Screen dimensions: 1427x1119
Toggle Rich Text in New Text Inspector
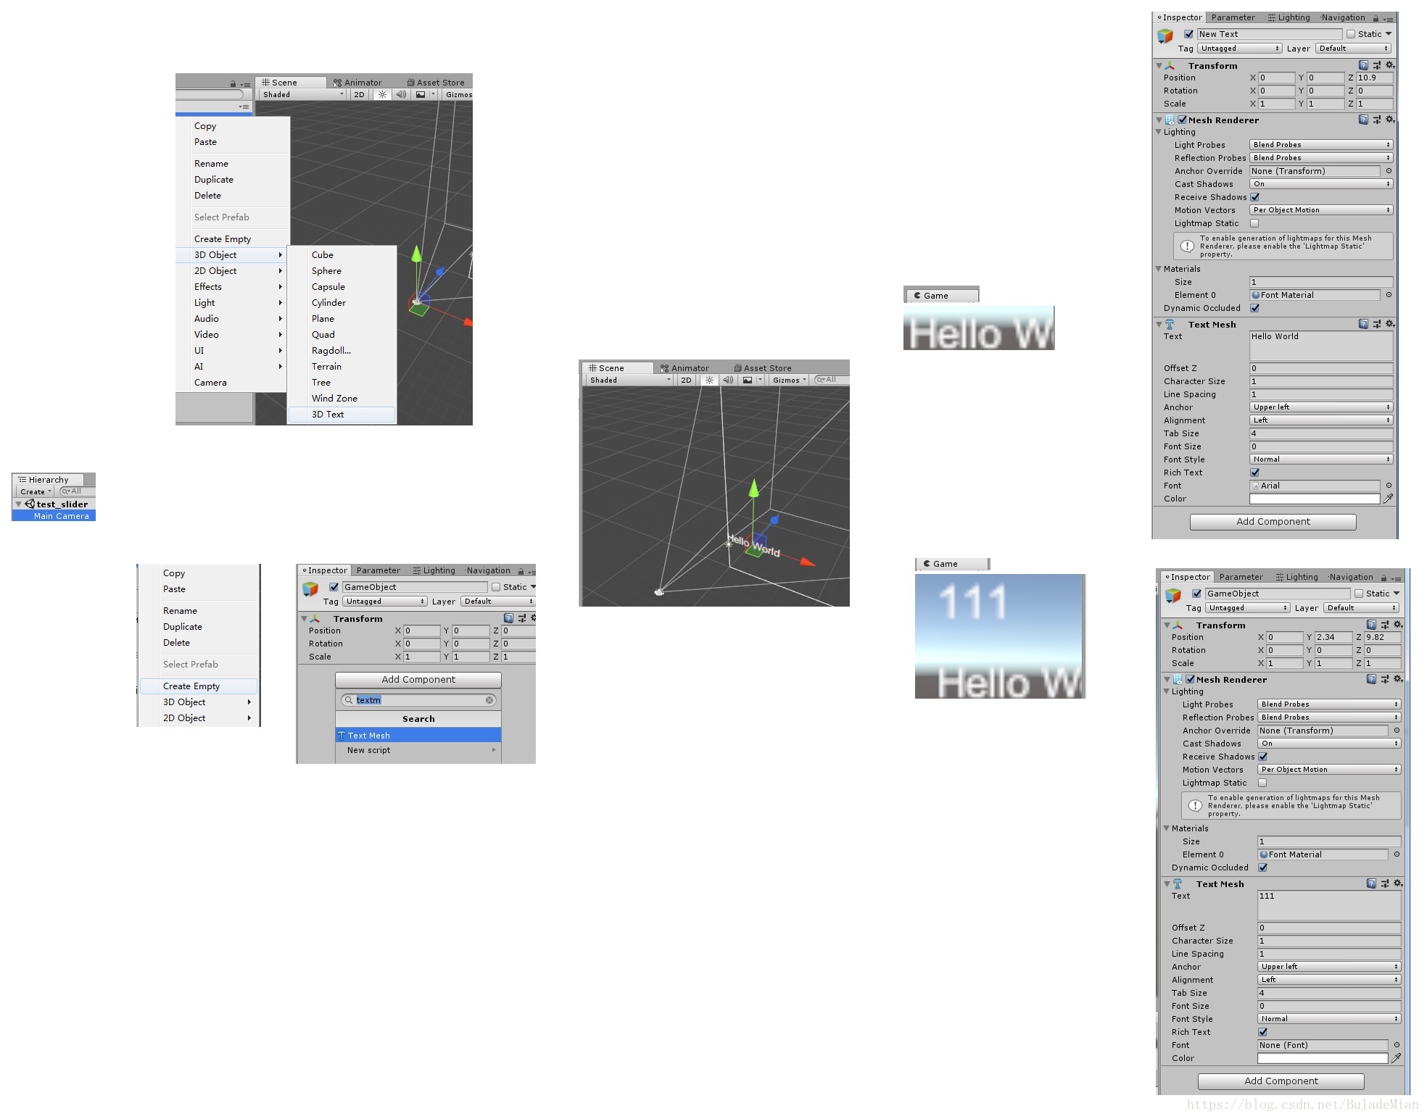[x=1254, y=473]
